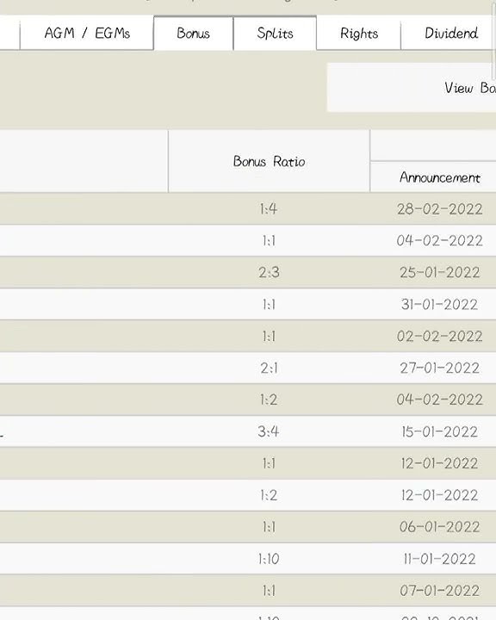
Task: Click the 07-01-2022 announcement date
Action: coord(439,591)
